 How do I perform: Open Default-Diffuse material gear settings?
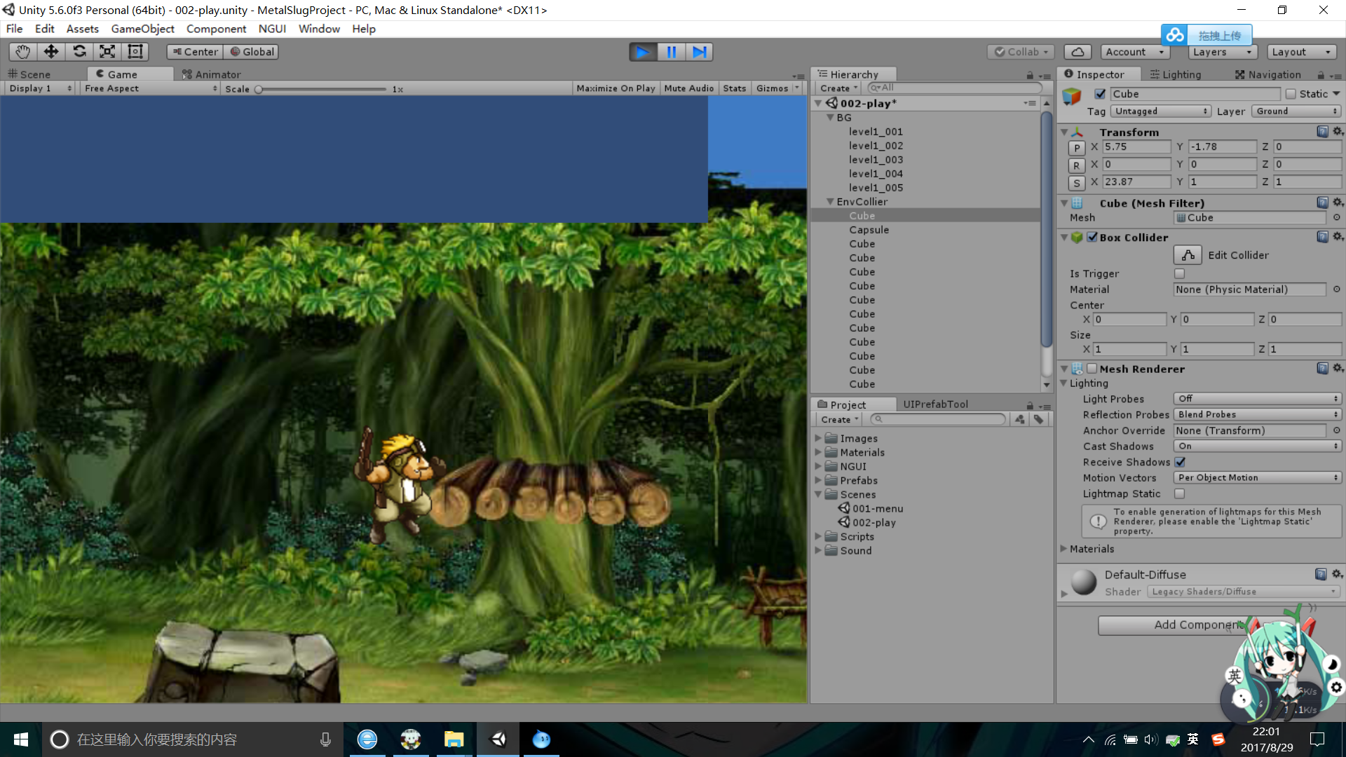pos(1338,574)
